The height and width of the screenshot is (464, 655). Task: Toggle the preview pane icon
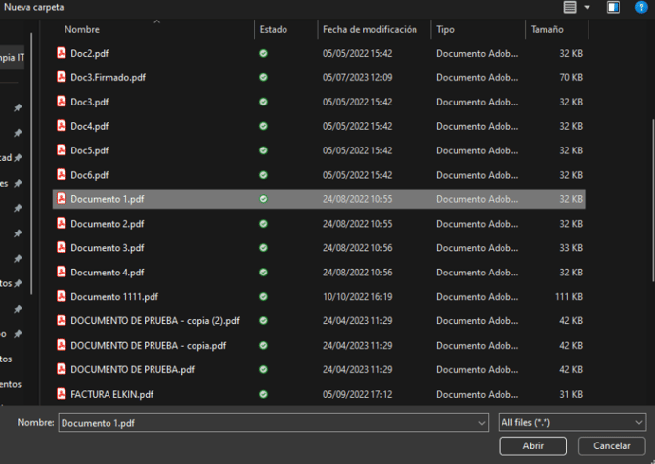tap(613, 7)
